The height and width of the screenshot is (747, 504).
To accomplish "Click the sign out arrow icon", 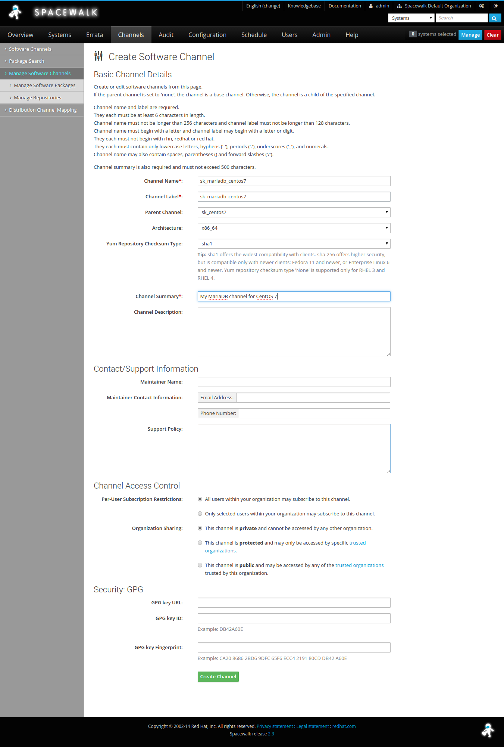I will tap(496, 6).
